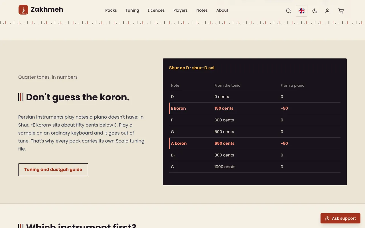Click the Ask support button
365x228 pixels.
tap(340, 218)
